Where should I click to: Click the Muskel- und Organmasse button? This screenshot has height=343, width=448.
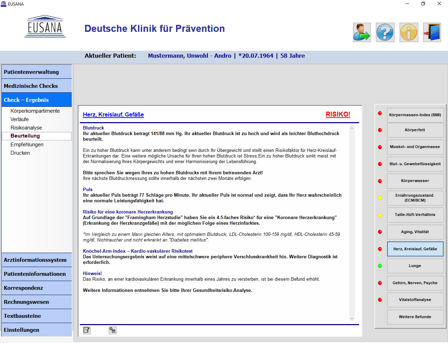(415, 147)
